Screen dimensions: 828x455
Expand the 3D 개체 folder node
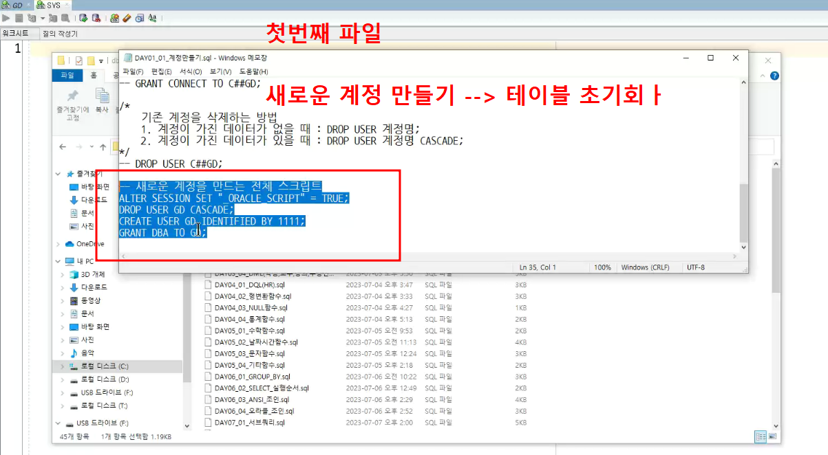[63, 274]
